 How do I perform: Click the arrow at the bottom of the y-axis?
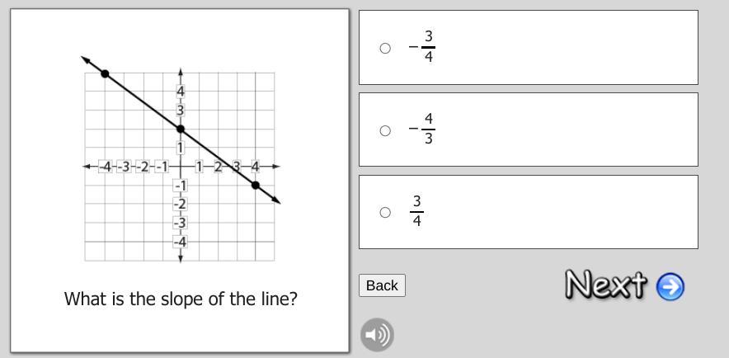pos(181,259)
